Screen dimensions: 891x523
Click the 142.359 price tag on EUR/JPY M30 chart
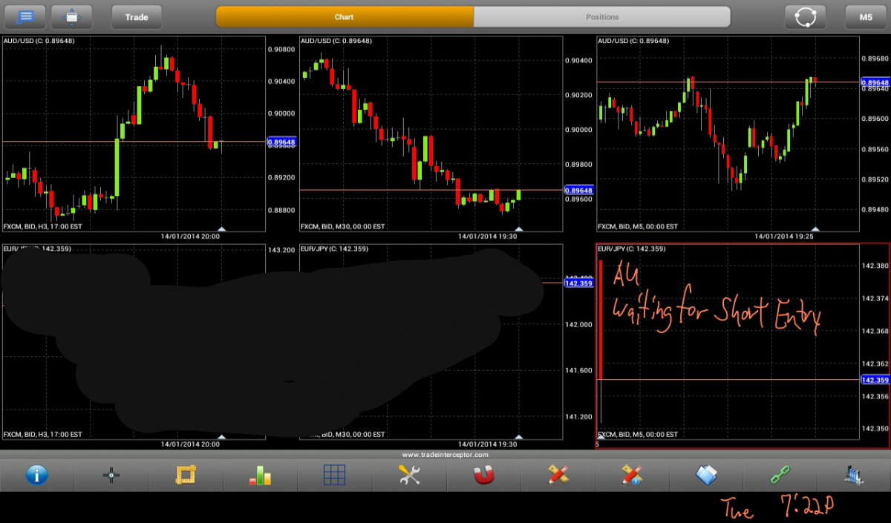point(578,283)
